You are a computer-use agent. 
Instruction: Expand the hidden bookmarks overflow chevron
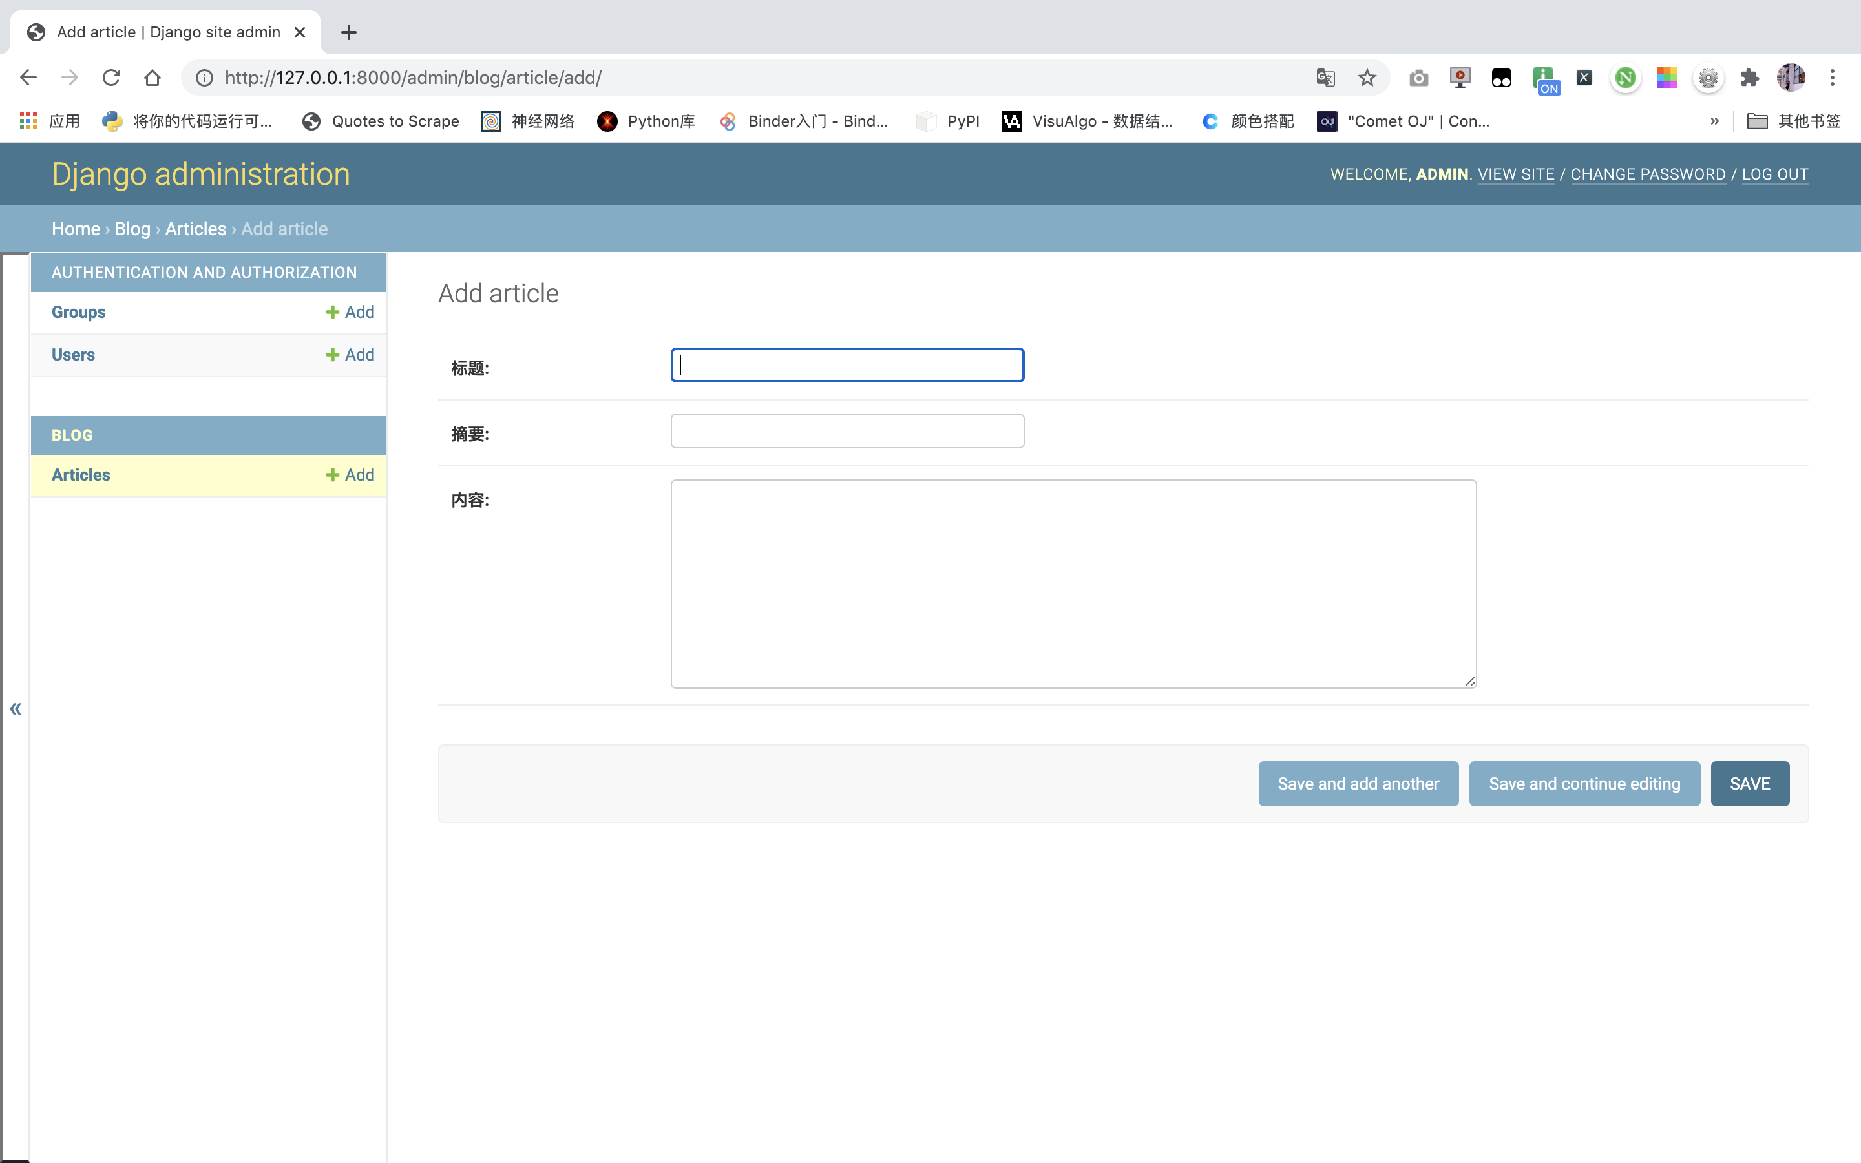click(1714, 121)
